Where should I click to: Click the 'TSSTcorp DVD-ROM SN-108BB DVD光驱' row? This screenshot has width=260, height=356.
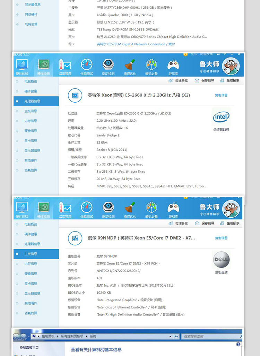128,30
